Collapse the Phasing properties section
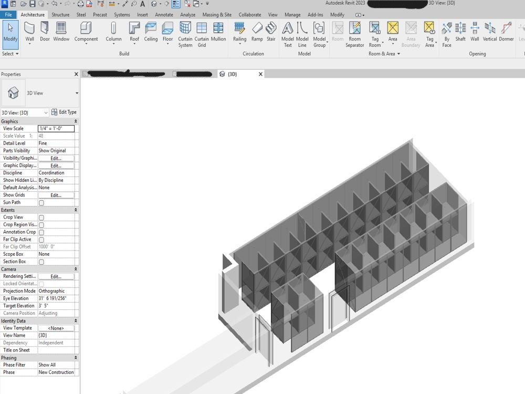The image size is (525, 394). click(76, 357)
